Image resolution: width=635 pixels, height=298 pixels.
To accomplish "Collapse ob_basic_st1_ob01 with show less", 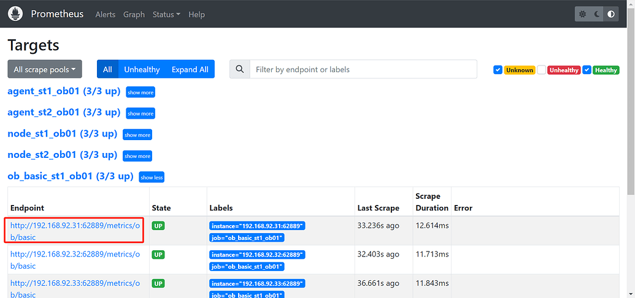I will [152, 177].
